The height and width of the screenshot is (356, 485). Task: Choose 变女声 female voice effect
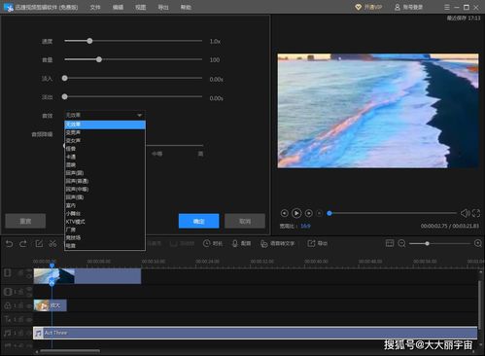[x=105, y=141]
